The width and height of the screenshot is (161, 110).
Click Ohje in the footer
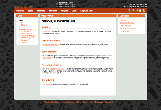click(79, 102)
